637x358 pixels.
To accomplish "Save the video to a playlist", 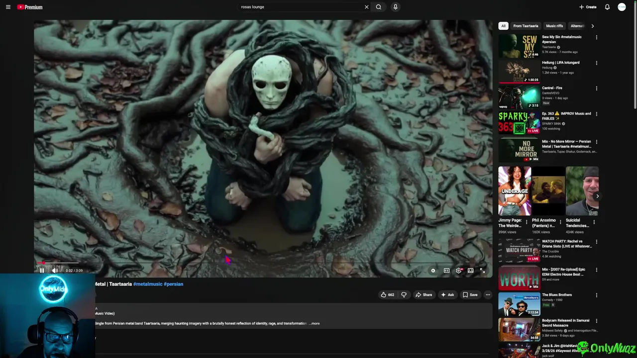I will click(470, 295).
